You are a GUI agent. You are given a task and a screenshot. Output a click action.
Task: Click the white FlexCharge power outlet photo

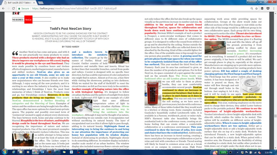(x=250, y=86)
